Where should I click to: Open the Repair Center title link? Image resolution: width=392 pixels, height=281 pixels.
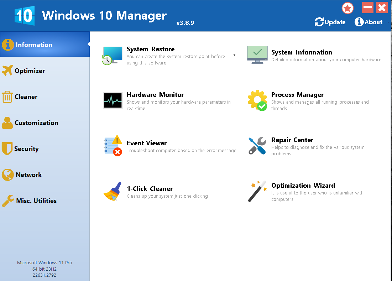point(292,140)
